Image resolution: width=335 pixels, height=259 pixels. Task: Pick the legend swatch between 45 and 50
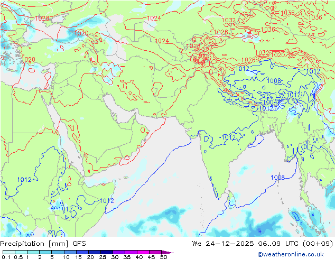[x=155, y=252]
